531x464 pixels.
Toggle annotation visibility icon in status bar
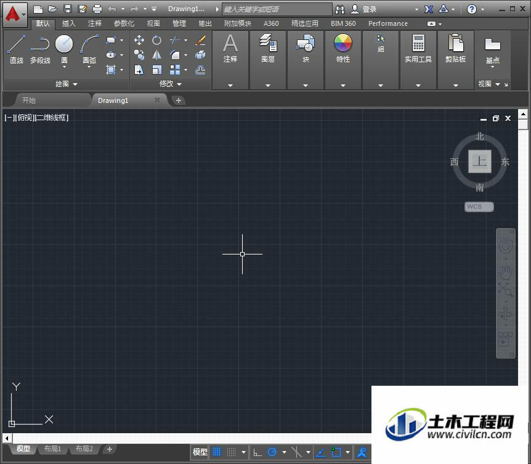(362, 452)
